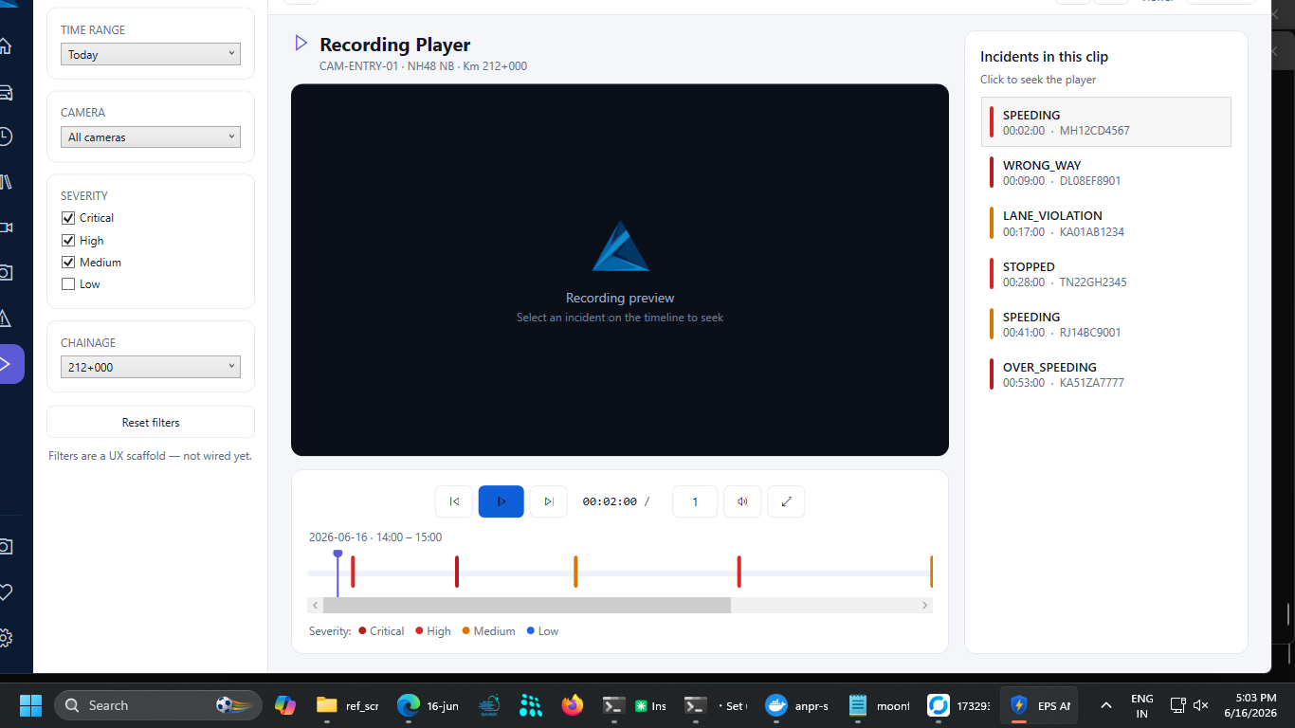Click the Reset filters button

click(151, 422)
